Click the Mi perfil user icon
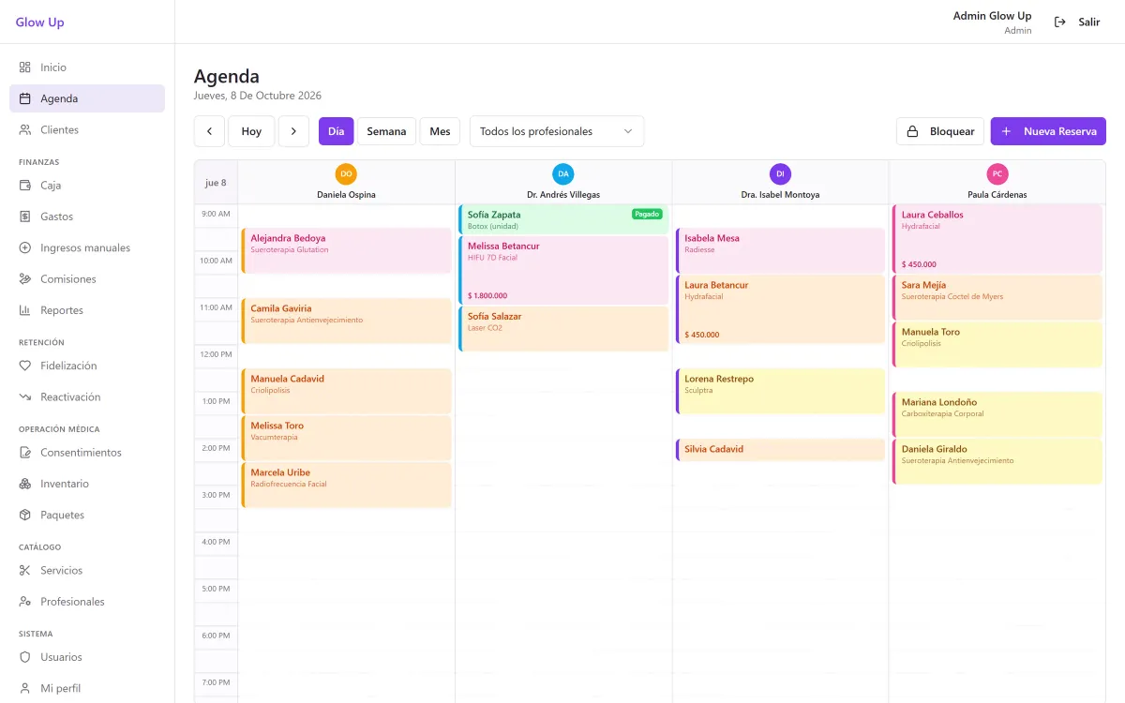Viewport: 1125px width, 703px height. click(25, 689)
